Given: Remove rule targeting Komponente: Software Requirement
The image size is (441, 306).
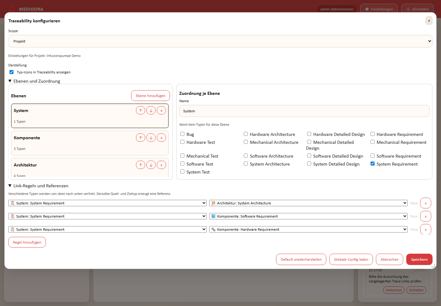Looking at the screenshot, I should point(426,216).
